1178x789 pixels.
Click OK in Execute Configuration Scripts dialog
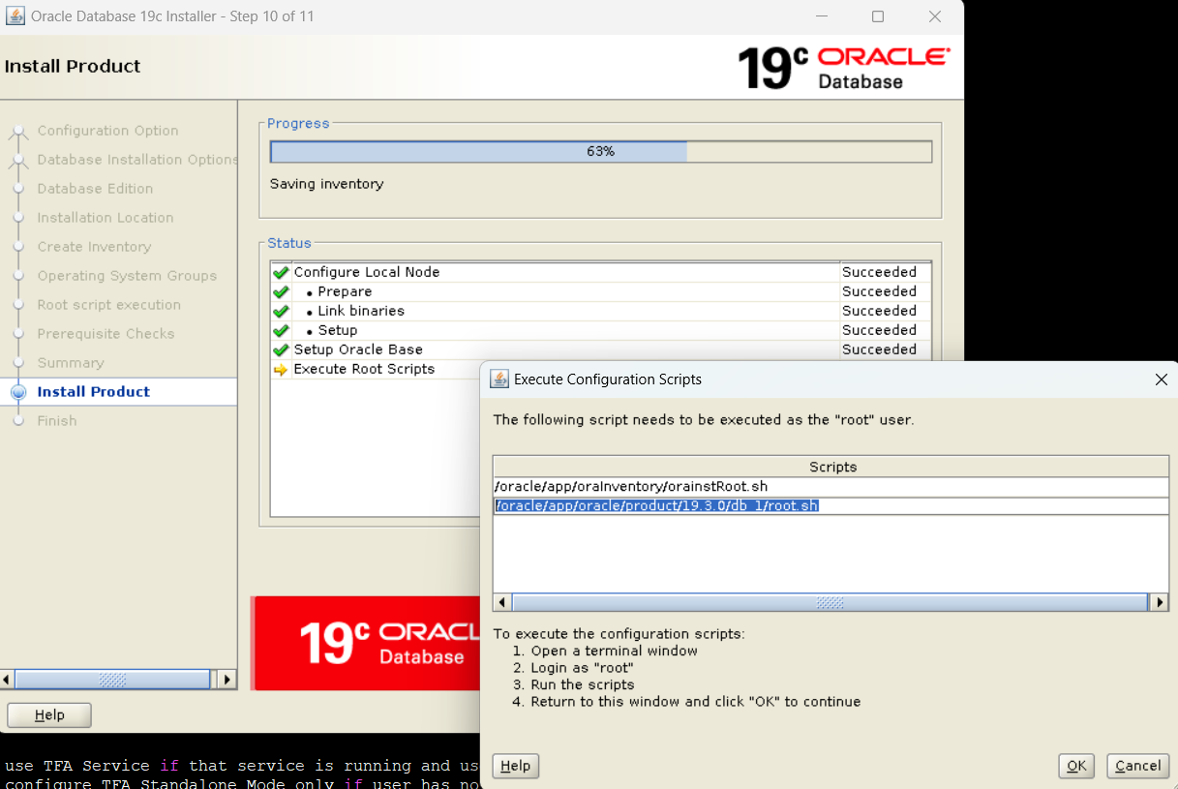[1076, 766]
